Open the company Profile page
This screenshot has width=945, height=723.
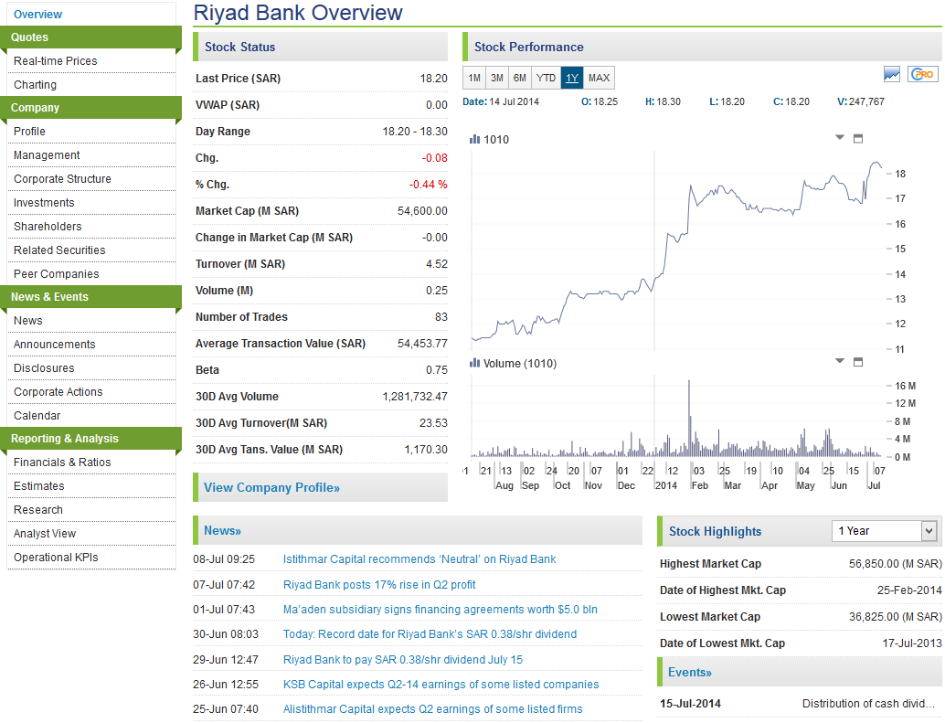click(29, 132)
